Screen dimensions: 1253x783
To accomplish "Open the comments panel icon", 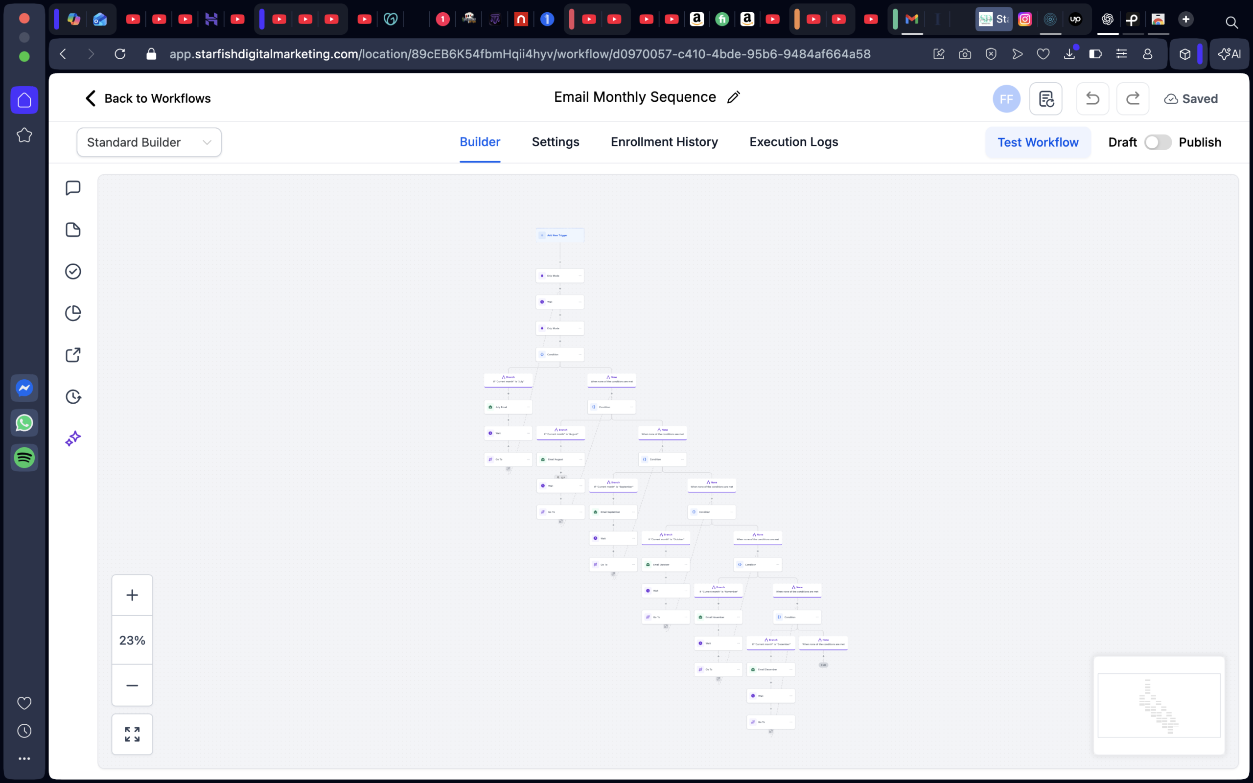I will point(73,188).
